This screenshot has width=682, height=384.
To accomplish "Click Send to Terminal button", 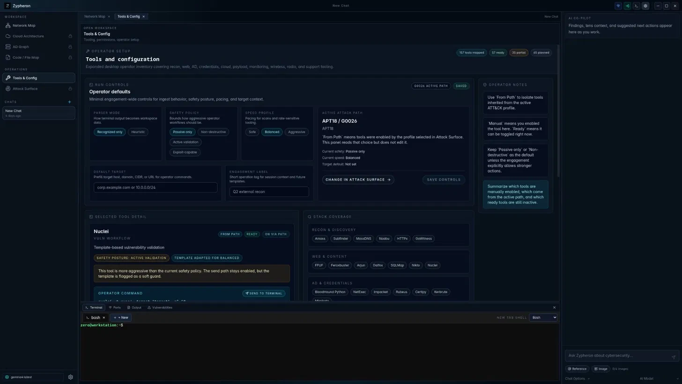I will [x=264, y=294].
